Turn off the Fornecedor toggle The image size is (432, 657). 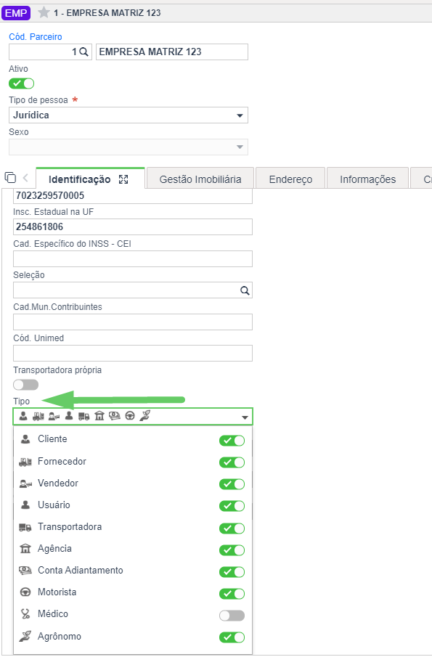pyautogui.click(x=232, y=462)
